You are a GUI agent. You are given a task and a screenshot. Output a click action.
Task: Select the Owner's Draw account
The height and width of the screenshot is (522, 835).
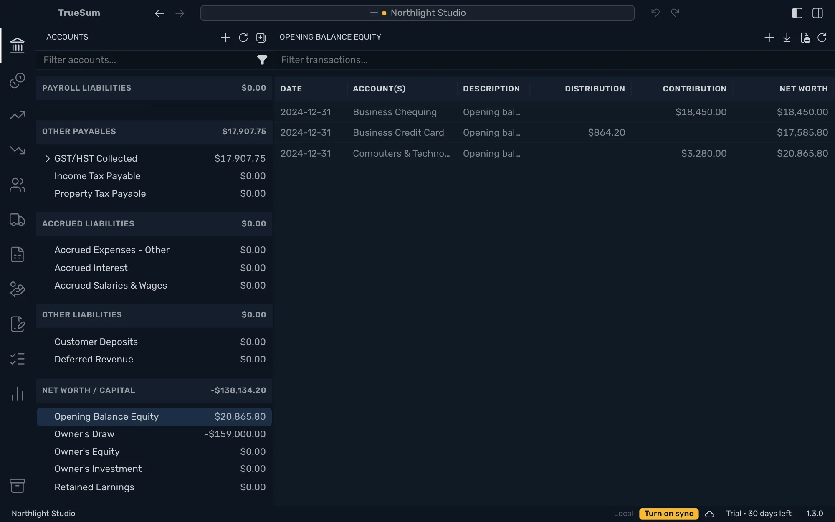154,434
